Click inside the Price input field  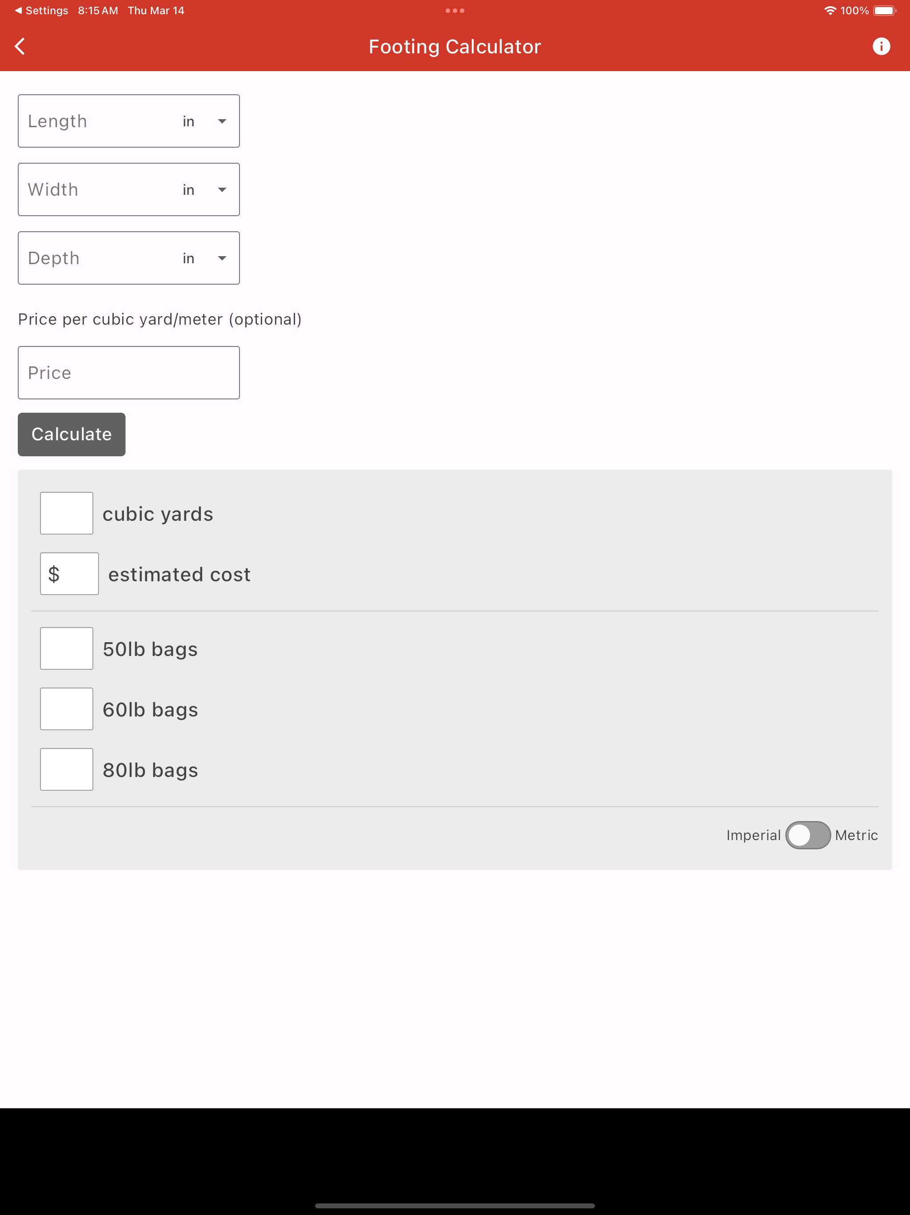coord(128,372)
